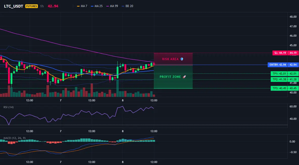This screenshot has height=165, width=299.
Task: Click the 0.00 MACD axis value
Action: coord(292,142)
